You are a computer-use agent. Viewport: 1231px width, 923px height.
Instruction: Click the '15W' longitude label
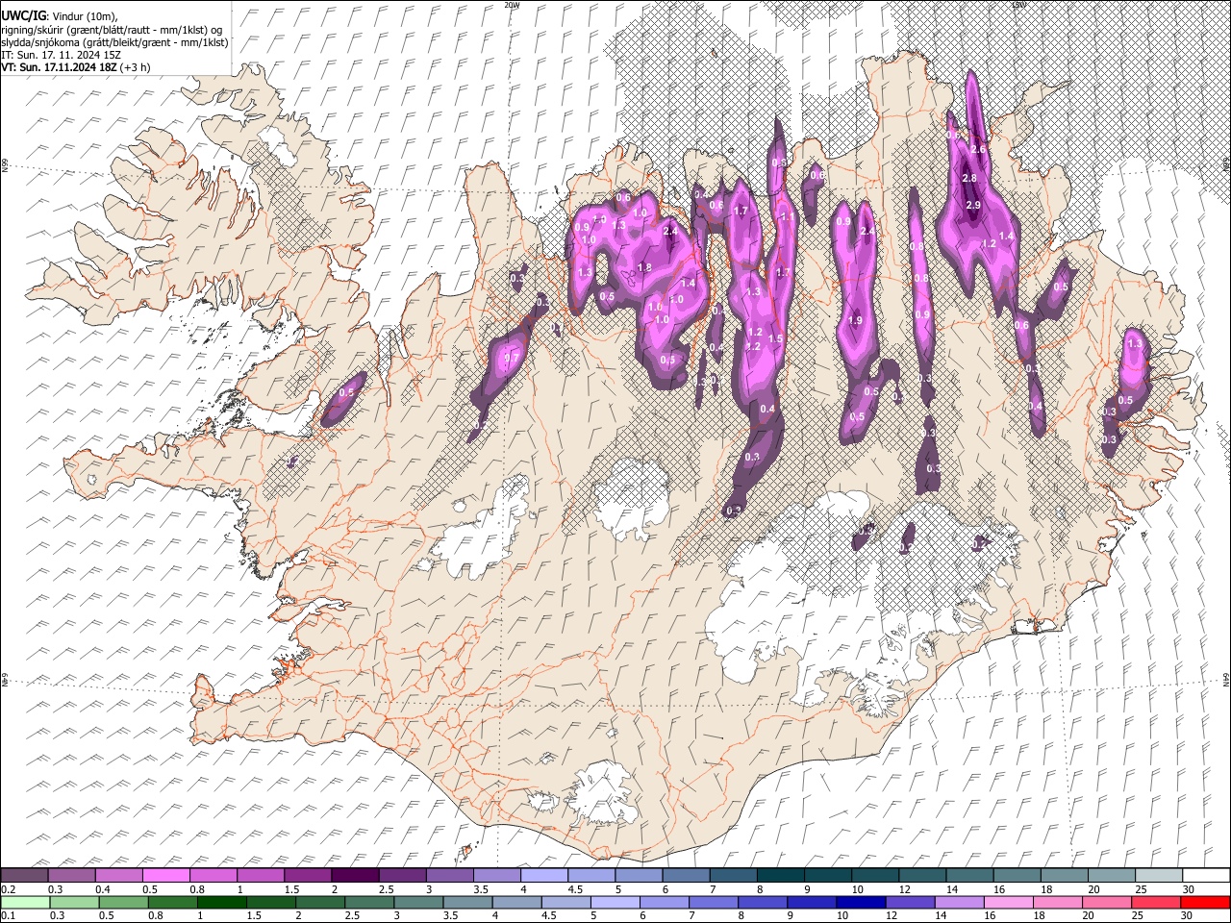coord(1018,5)
